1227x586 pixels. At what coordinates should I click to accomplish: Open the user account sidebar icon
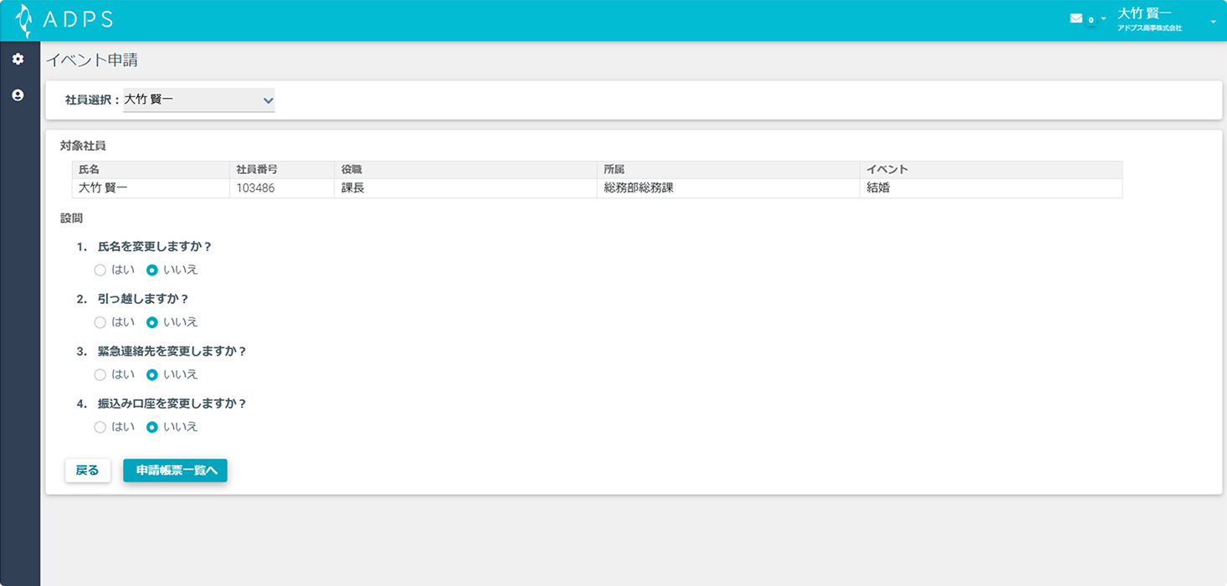[18, 95]
